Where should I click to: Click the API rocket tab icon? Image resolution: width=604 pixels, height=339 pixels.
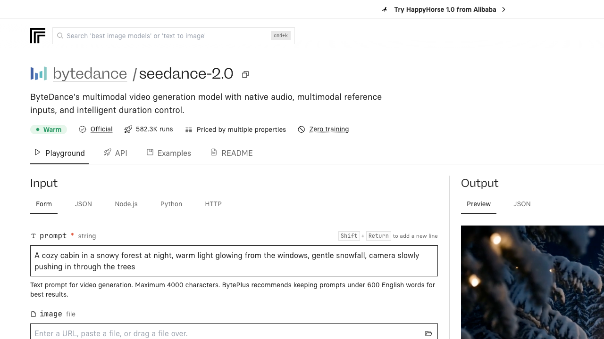coord(108,152)
